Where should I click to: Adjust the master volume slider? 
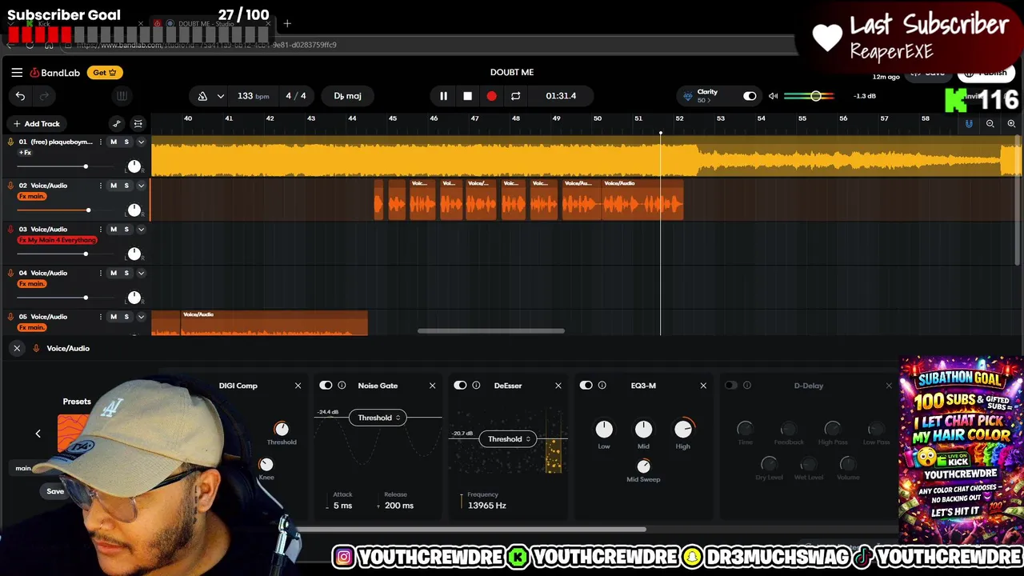click(815, 96)
